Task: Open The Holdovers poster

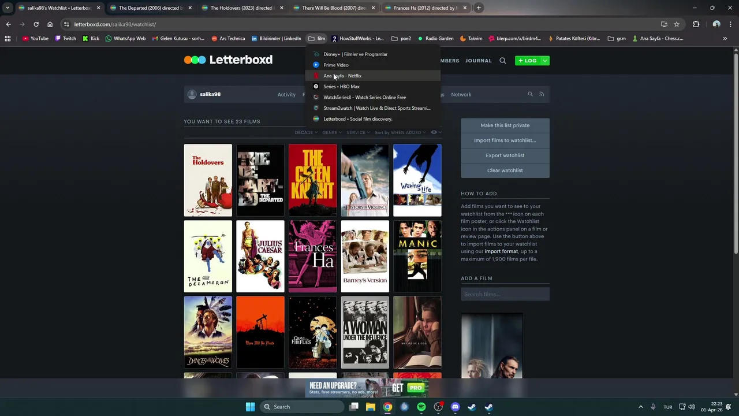Action: 208,180
